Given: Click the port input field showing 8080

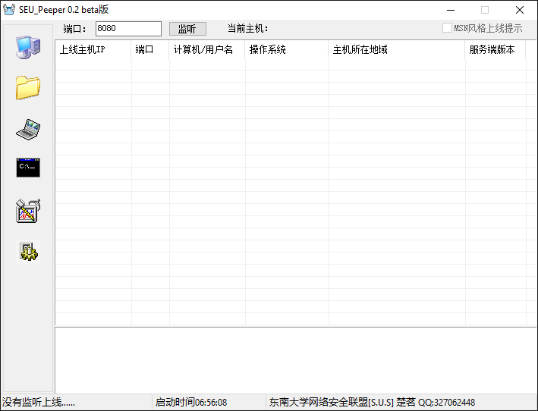Looking at the screenshot, I should (x=127, y=29).
